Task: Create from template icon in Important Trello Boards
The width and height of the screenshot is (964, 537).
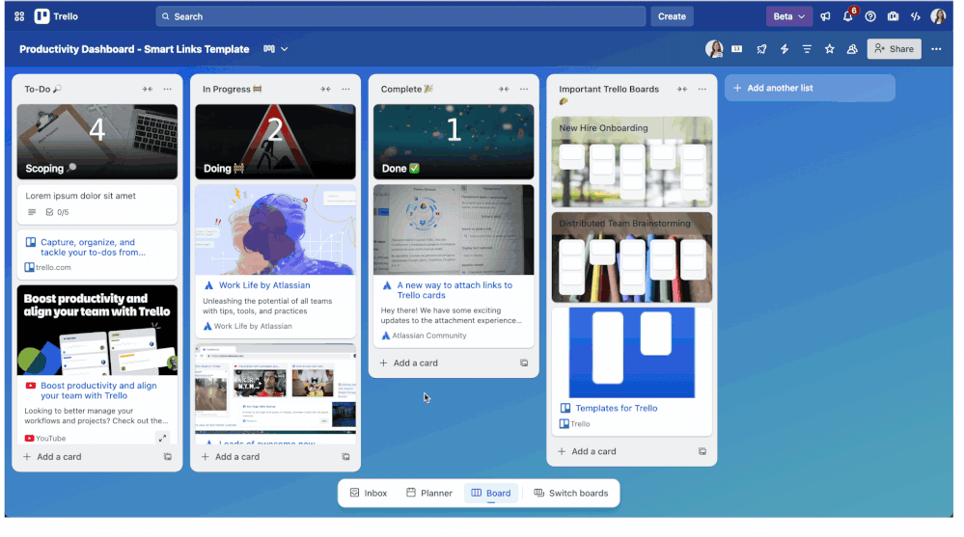Action: [x=702, y=451]
